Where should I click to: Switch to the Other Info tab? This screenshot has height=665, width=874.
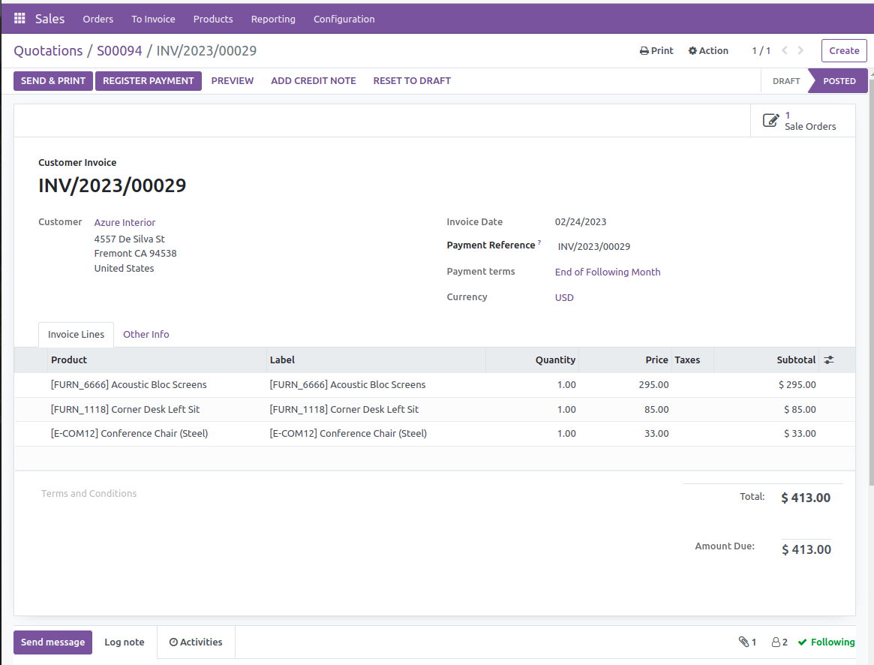click(x=146, y=335)
